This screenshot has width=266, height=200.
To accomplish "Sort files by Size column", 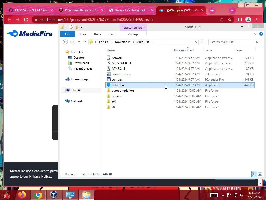I will point(239,50).
